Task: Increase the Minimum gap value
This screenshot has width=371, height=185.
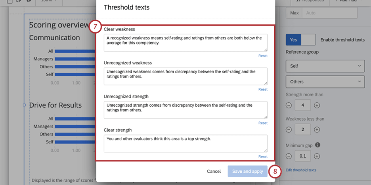Action: 317,156
